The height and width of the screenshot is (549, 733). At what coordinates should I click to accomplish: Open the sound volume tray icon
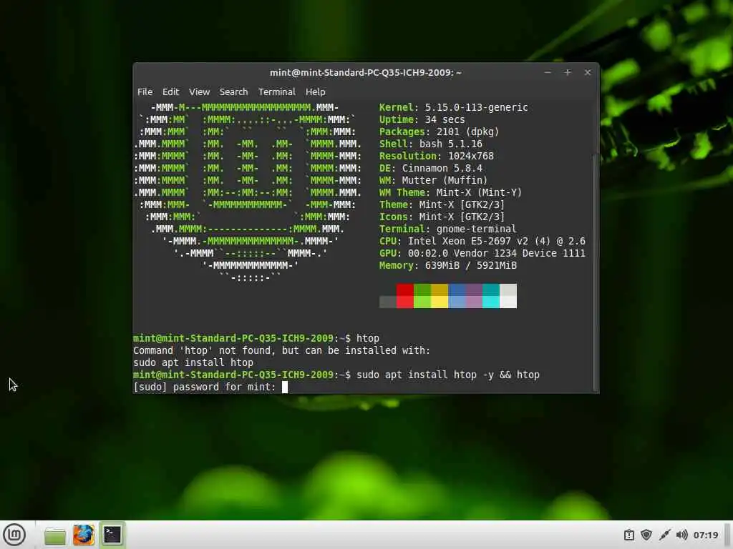(682, 535)
